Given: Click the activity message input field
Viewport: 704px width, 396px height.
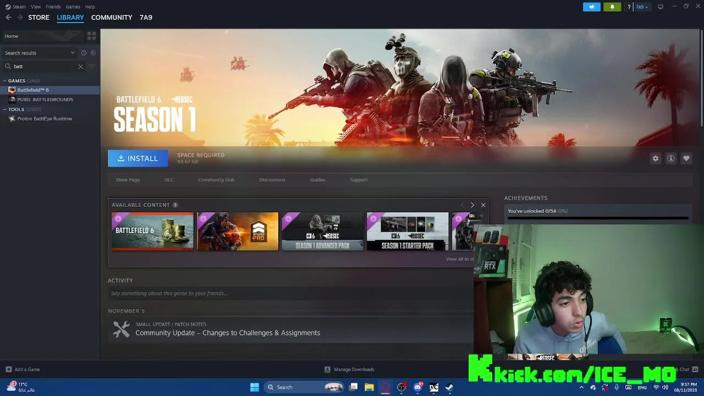Looking at the screenshot, I should click(x=290, y=294).
